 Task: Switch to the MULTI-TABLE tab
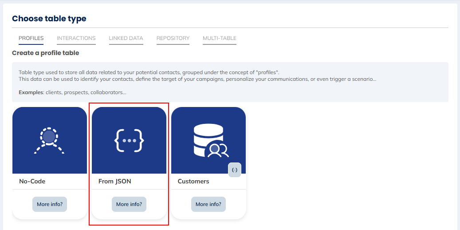click(x=220, y=38)
